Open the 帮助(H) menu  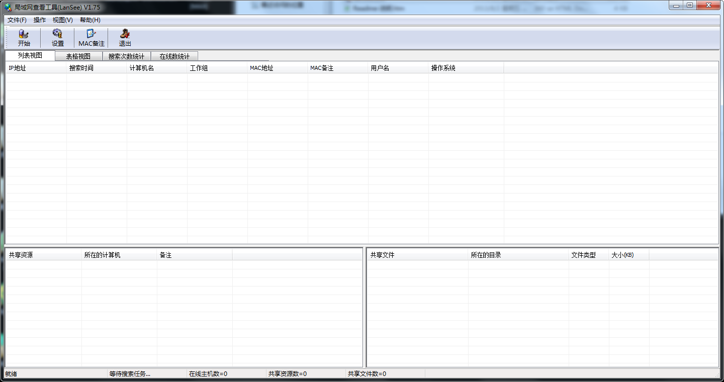[x=90, y=20]
